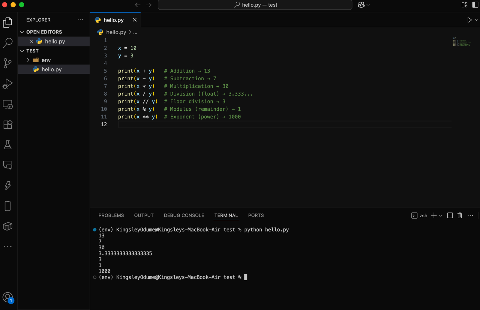Select the Testing flask icon
Image resolution: width=480 pixels, height=310 pixels.
pyautogui.click(x=7, y=145)
